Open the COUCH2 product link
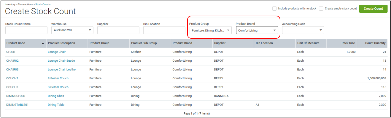 [x=12, y=78]
